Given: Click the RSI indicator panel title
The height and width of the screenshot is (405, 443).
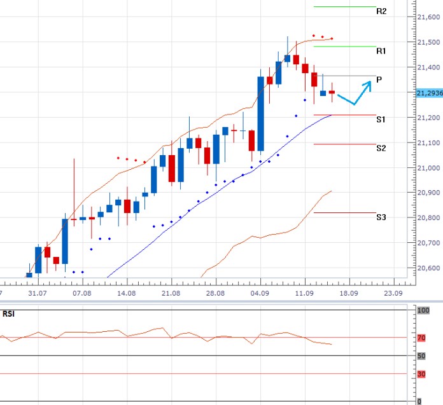Looking at the screenshot, I should click(x=8, y=314).
